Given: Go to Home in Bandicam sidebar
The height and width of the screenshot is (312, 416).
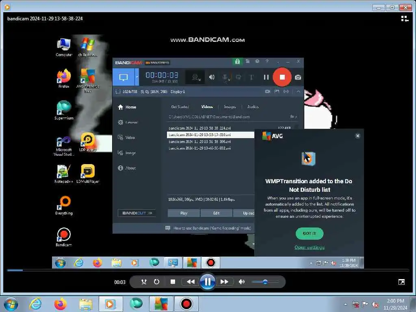Looking at the screenshot, I should 127,107.
